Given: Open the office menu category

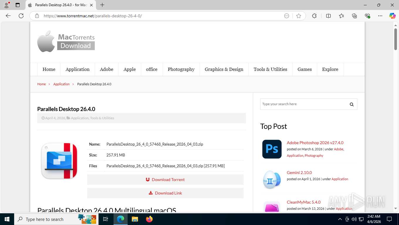Looking at the screenshot, I should click(x=152, y=69).
